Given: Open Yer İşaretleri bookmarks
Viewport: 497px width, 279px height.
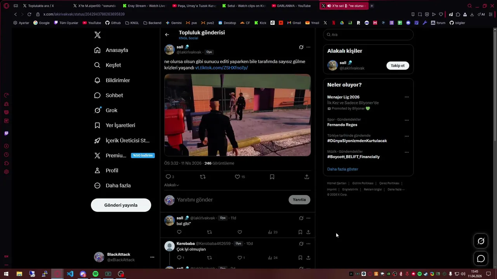Looking at the screenshot, I should pyautogui.click(x=115, y=126).
